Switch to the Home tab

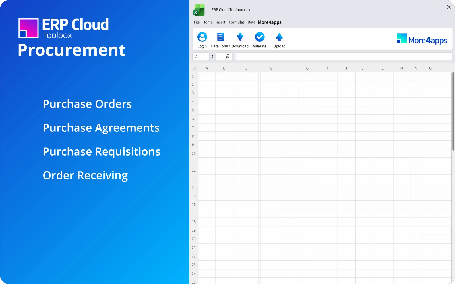(208, 22)
